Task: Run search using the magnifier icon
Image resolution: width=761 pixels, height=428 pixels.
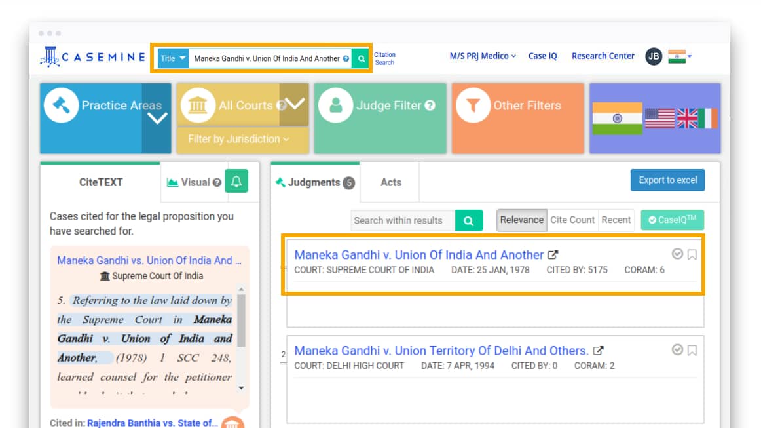Action: [x=360, y=58]
